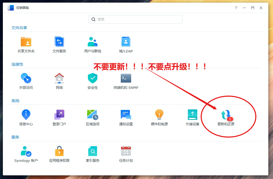
Task: Open the 共享文件夹 shared folder icon
Action: pos(26,42)
